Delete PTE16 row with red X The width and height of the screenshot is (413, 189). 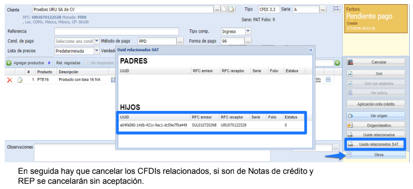9,80
